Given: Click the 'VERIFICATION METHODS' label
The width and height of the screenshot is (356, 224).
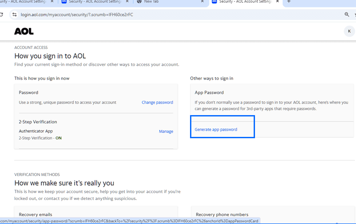Looking at the screenshot, I should [37, 175].
